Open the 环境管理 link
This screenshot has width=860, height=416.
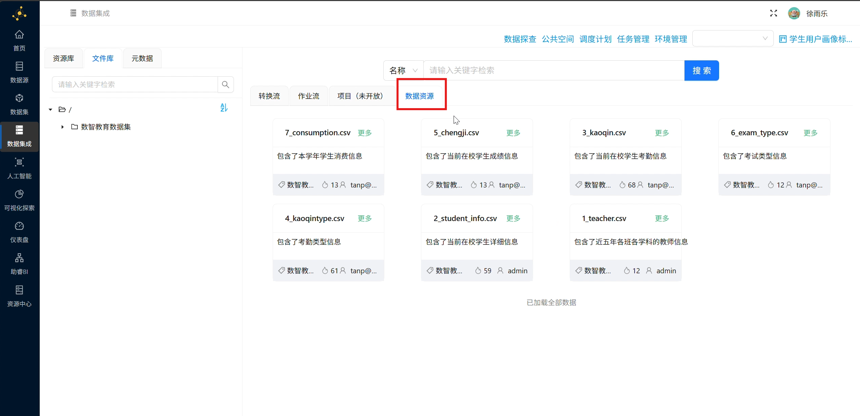tap(671, 39)
